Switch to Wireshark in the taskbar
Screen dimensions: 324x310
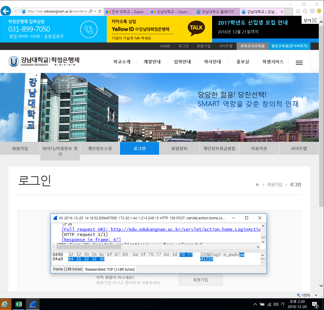tap(33, 304)
